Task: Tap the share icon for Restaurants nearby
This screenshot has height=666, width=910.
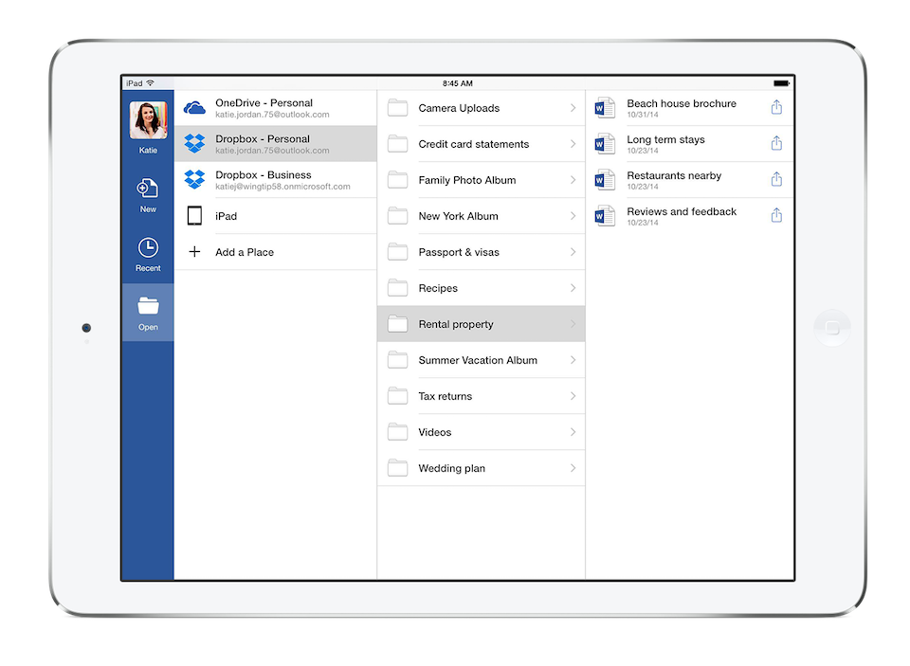Action: pyautogui.click(x=776, y=179)
